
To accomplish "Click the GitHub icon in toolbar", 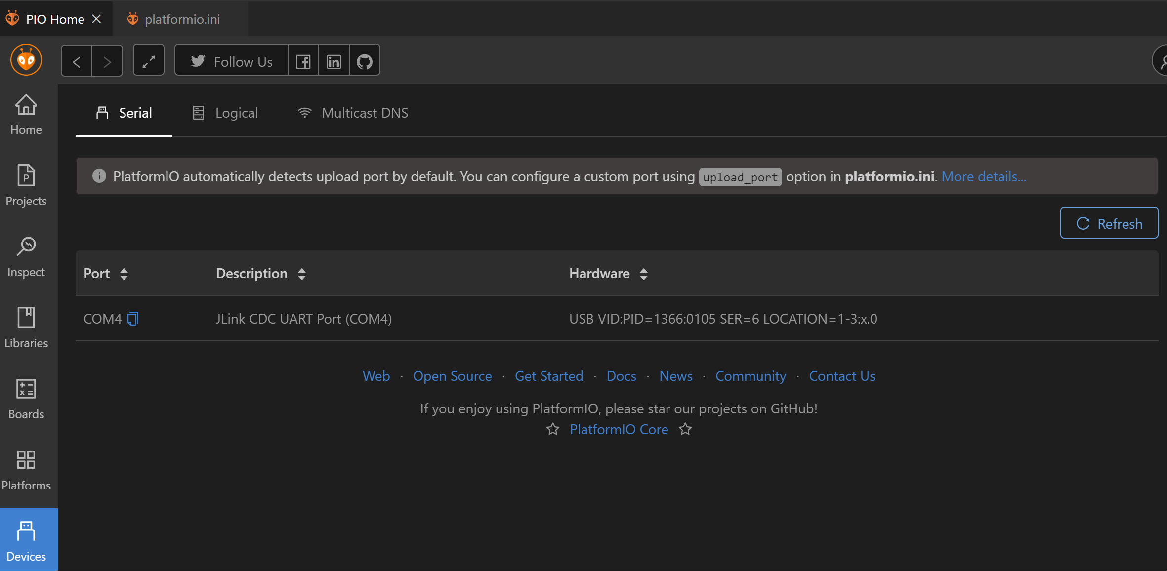I will [365, 61].
